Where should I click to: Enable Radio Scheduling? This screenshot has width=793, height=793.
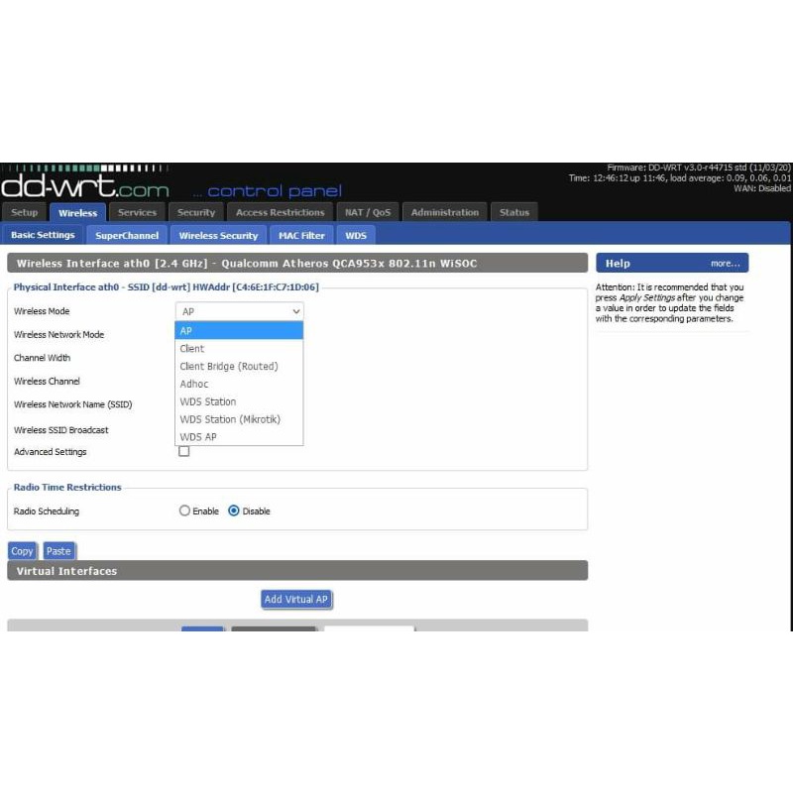coord(184,510)
